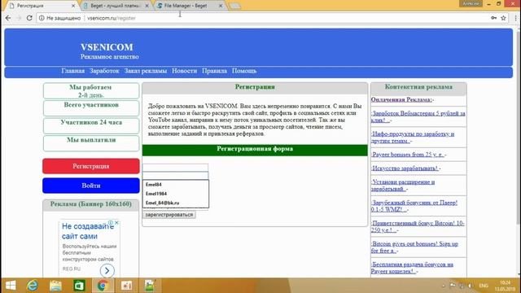This screenshot has height=293, width=521.
Task: Open Искусство зарабатывать link
Action: 405,168
